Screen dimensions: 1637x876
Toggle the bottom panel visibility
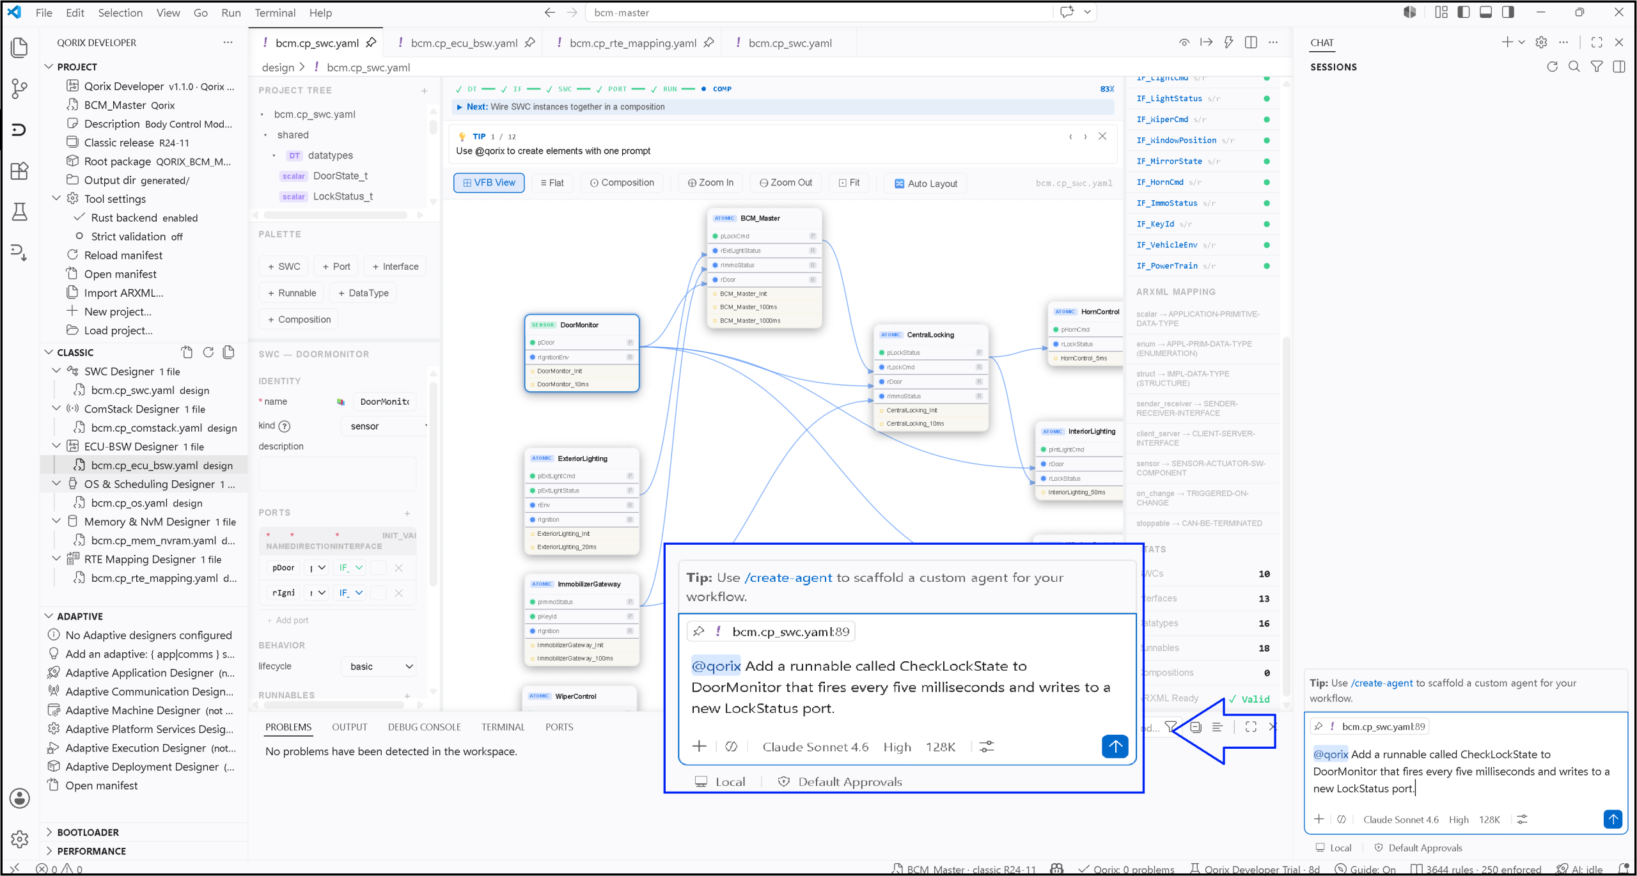coord(1486,12)
